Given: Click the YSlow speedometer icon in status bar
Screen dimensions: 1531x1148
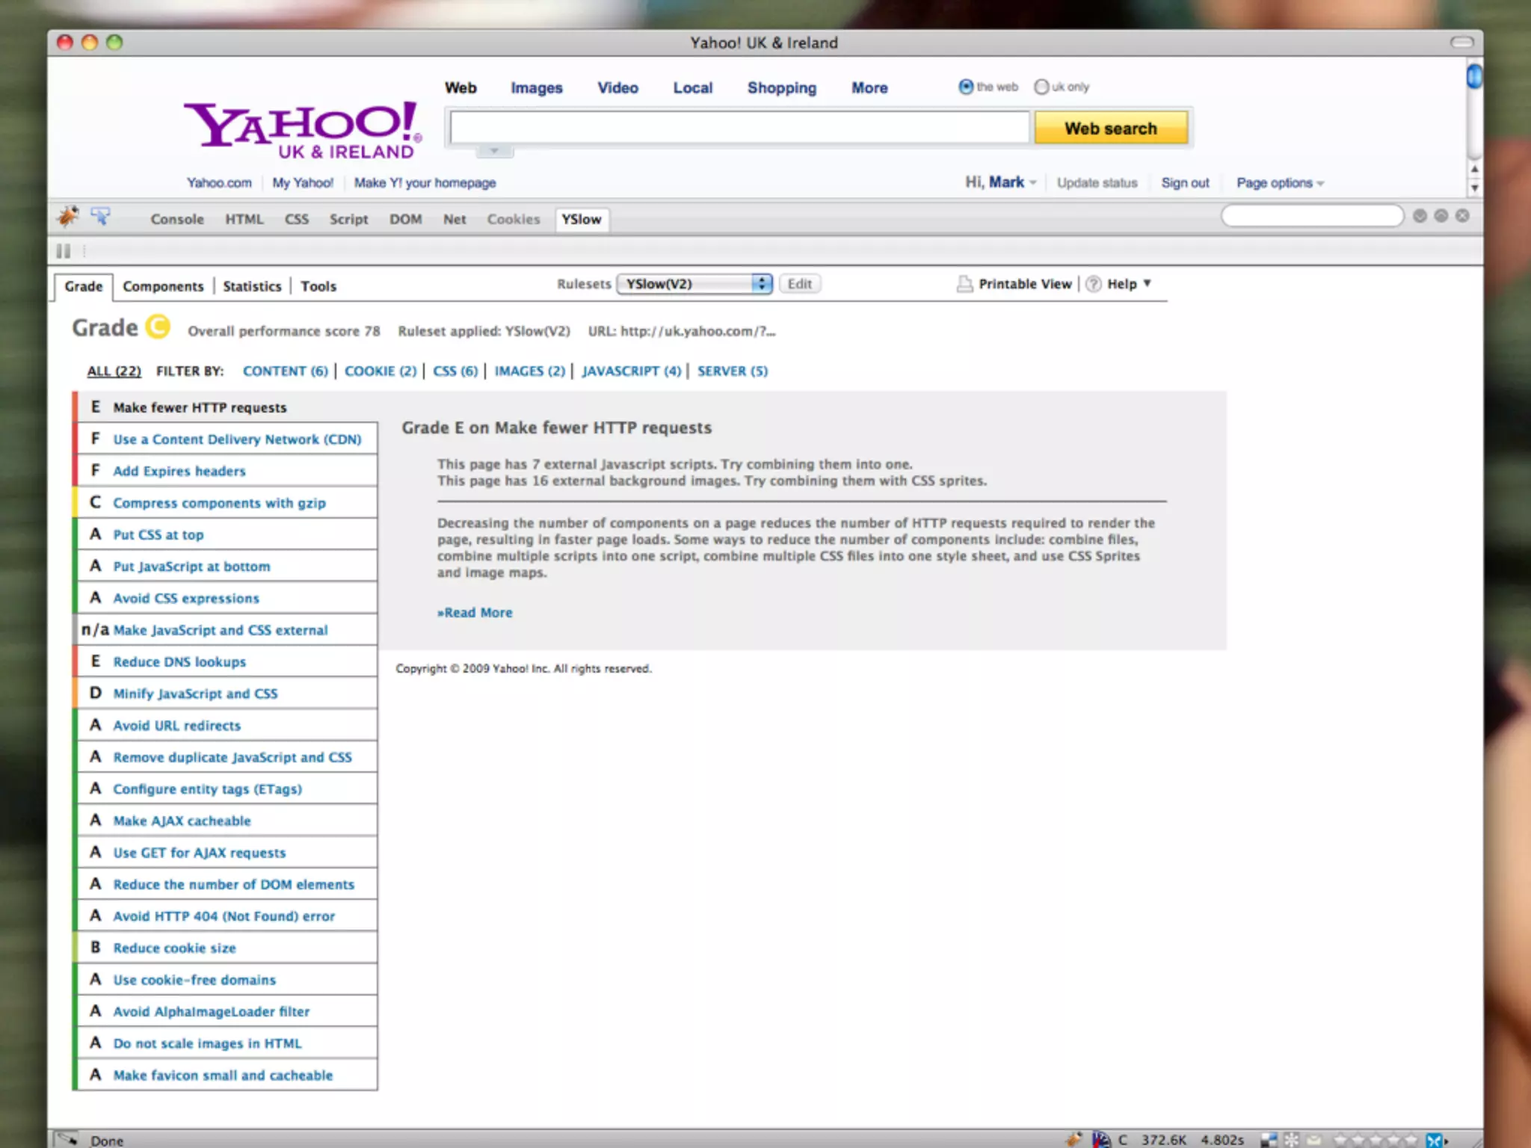Looking at the screenshot, I should pyautogui.click(x=1100, y=1139).
